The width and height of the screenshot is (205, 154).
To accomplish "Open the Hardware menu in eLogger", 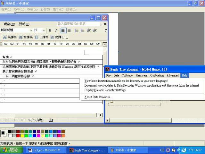I will point(141,75).
